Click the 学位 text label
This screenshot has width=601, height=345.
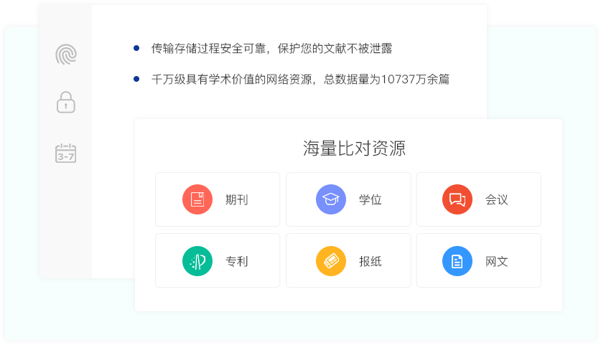pos(370,200)
